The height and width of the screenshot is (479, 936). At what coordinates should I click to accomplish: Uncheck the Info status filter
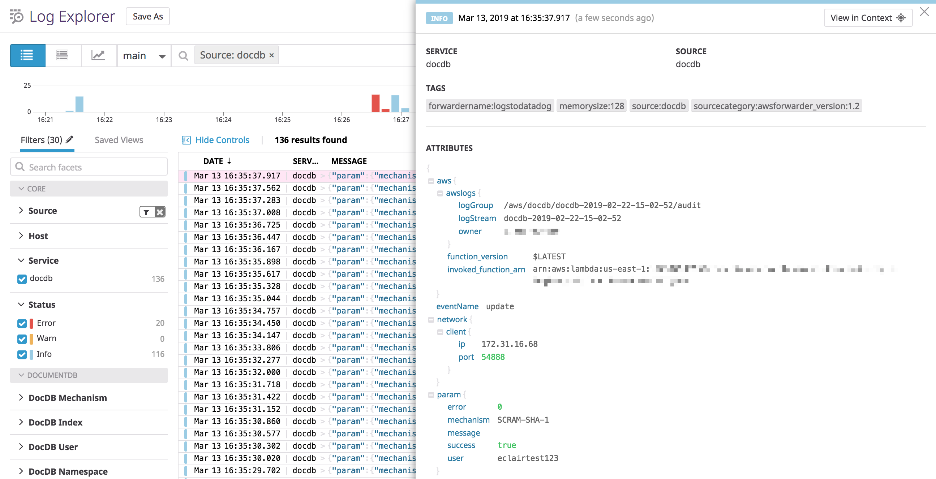pyautogui.click(x=22, y=354)
